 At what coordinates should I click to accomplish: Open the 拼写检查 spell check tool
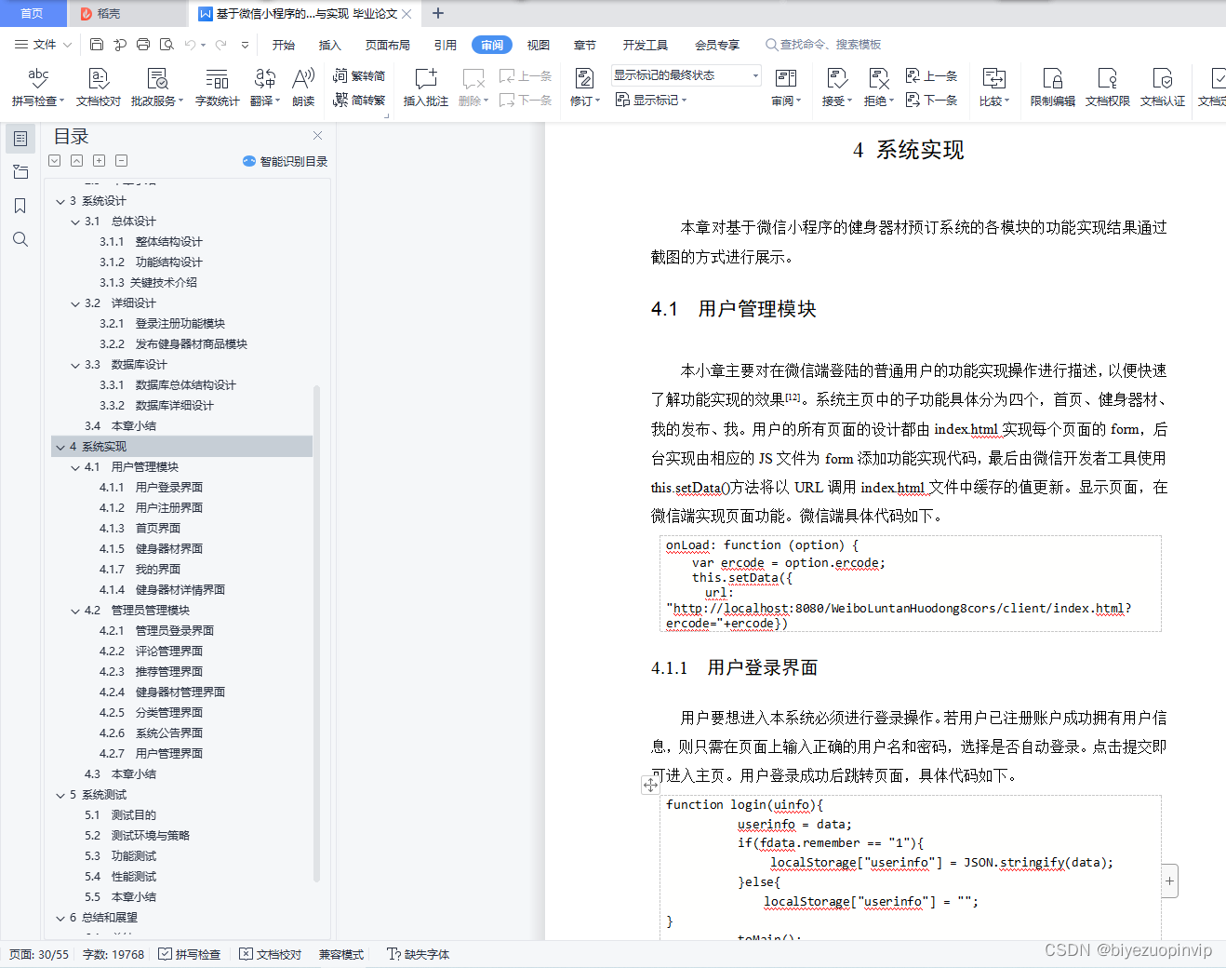tap(37, 87)
